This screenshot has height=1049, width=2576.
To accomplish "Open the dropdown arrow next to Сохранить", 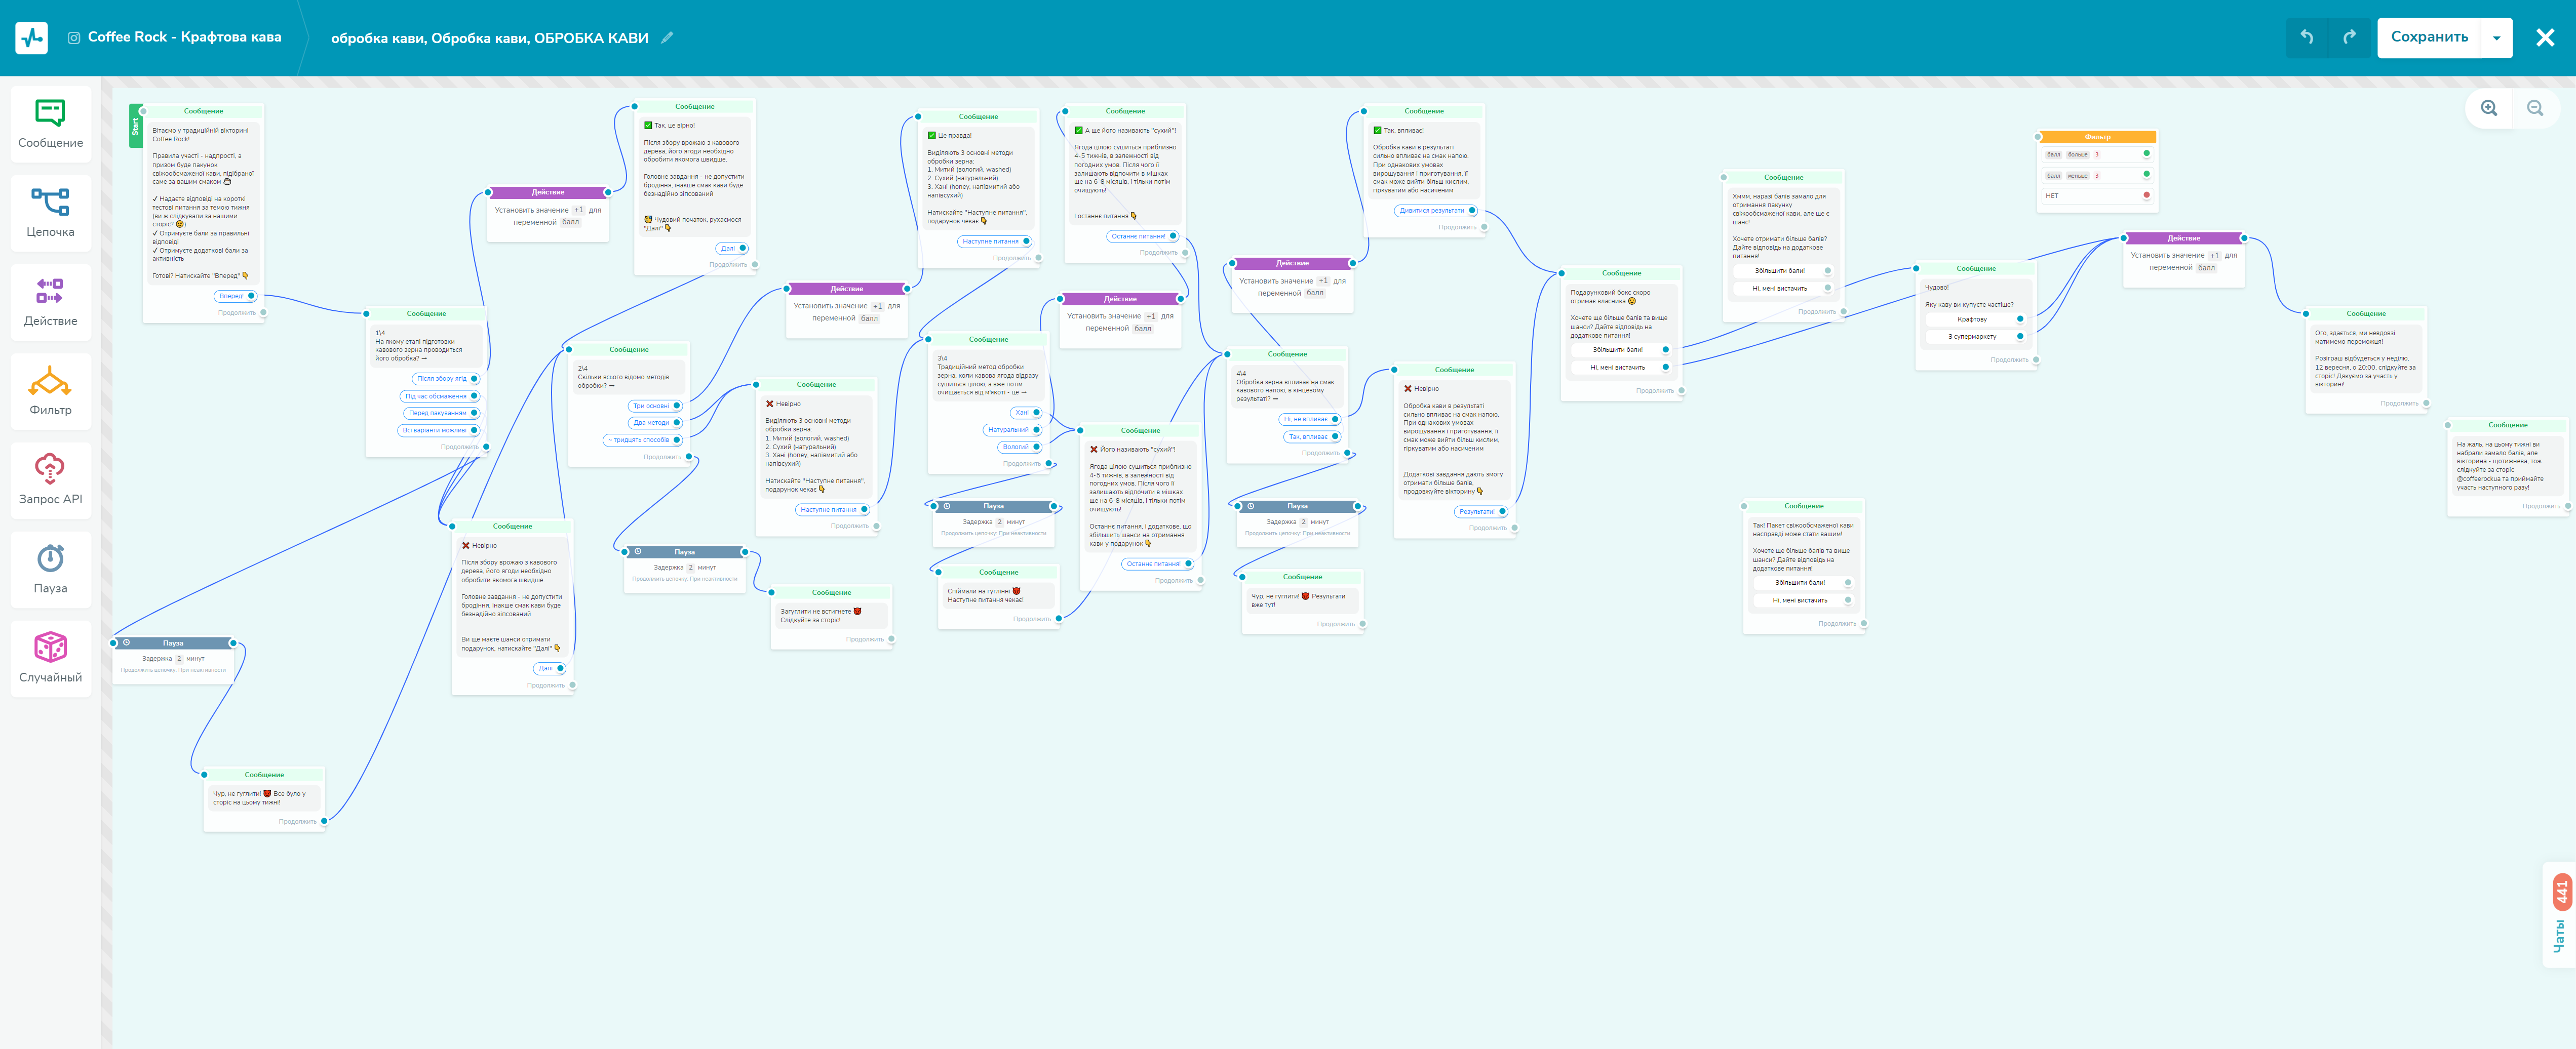I will point(2497,38).
